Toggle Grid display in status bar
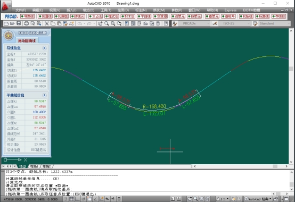The width and height of the screenshot is (295, 202). [x=72, y=199]
